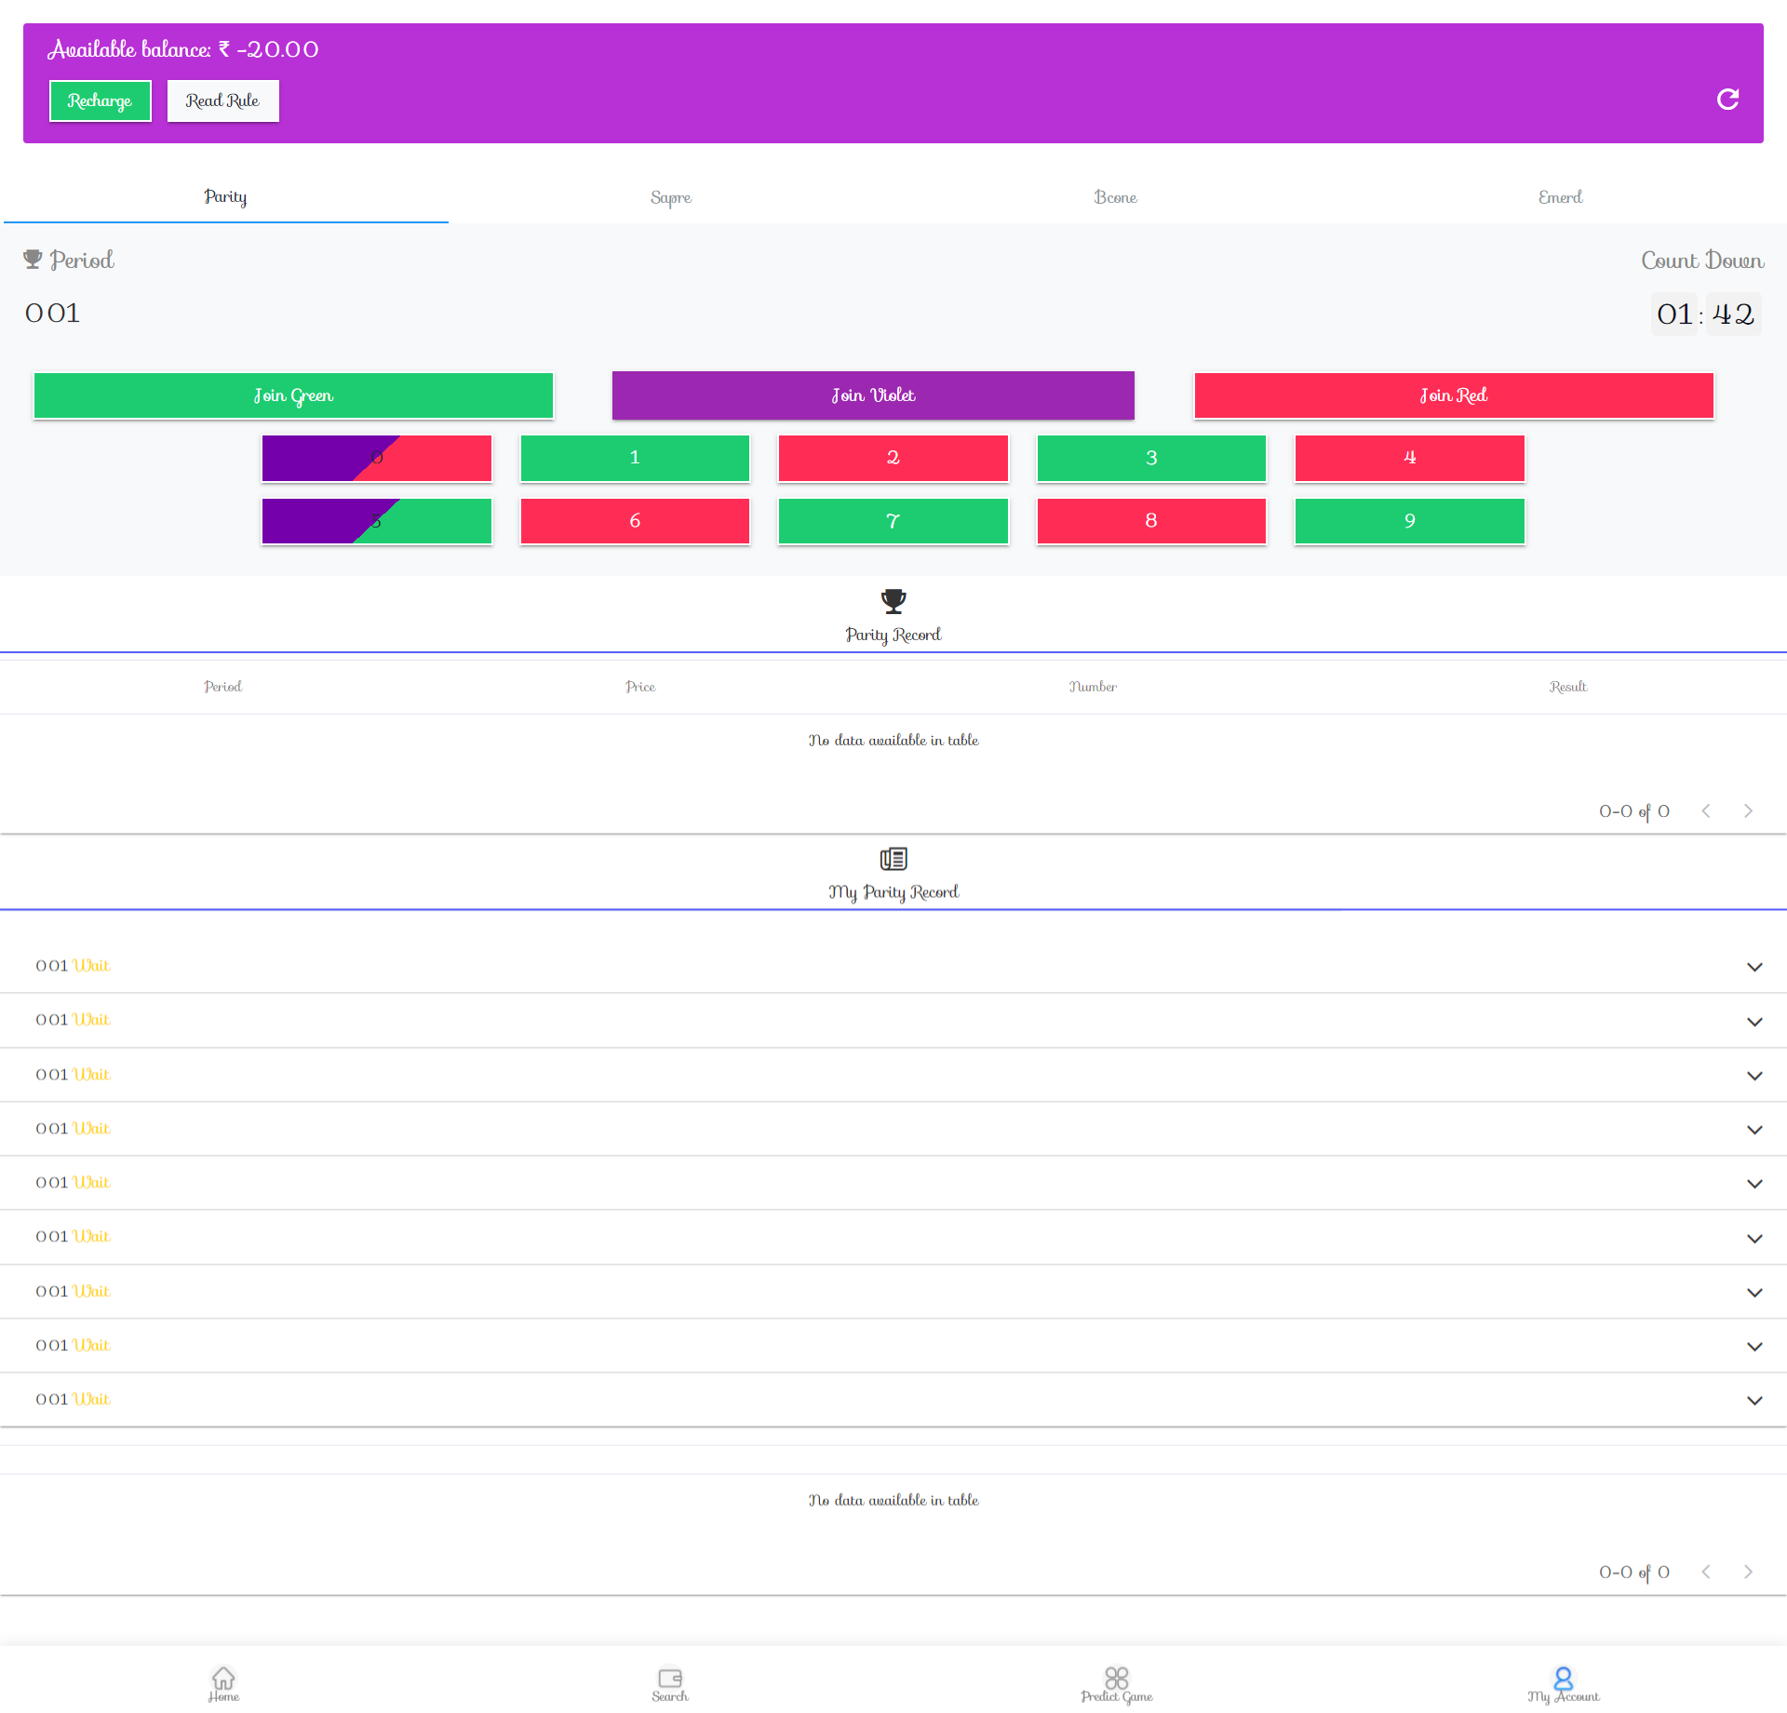Pick the violet-red number 0 tile
The image size is (1787, 1713).
(x=377, y=458)
